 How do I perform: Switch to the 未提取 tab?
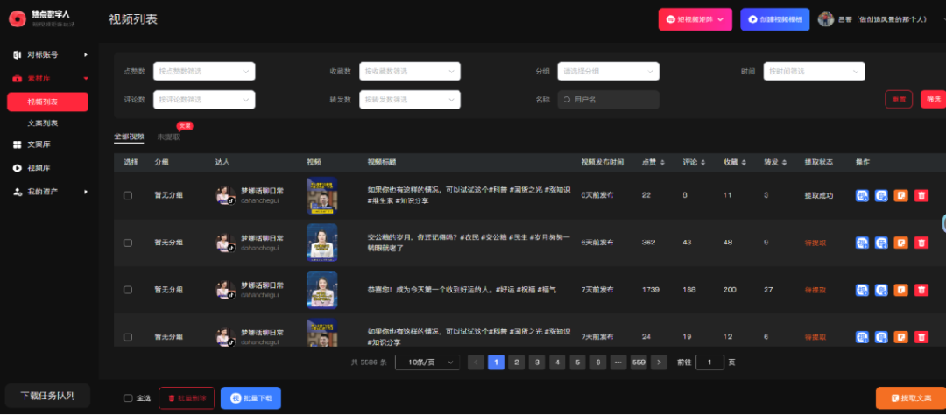[168, 137]
